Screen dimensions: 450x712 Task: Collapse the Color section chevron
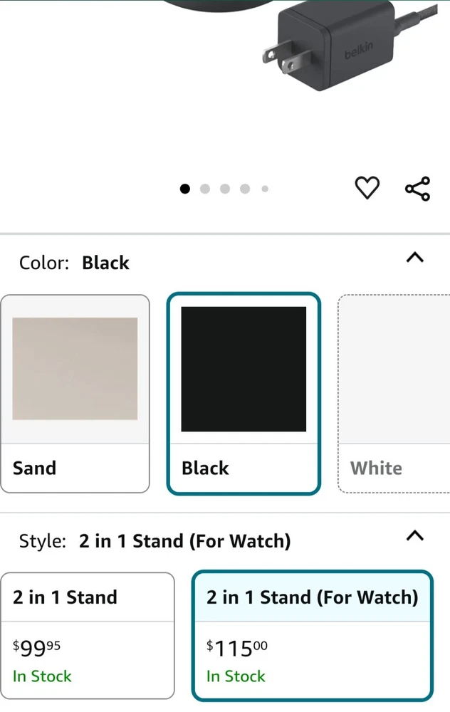(x=414, y=258)
